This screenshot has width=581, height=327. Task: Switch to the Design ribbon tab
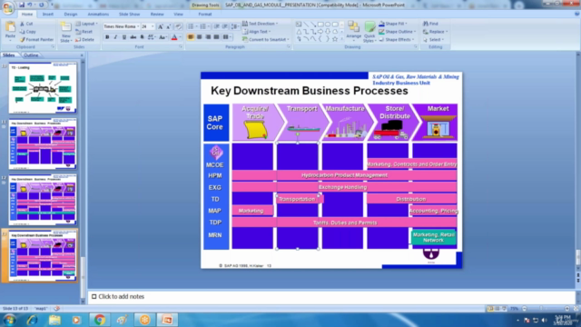coord(71,15)
